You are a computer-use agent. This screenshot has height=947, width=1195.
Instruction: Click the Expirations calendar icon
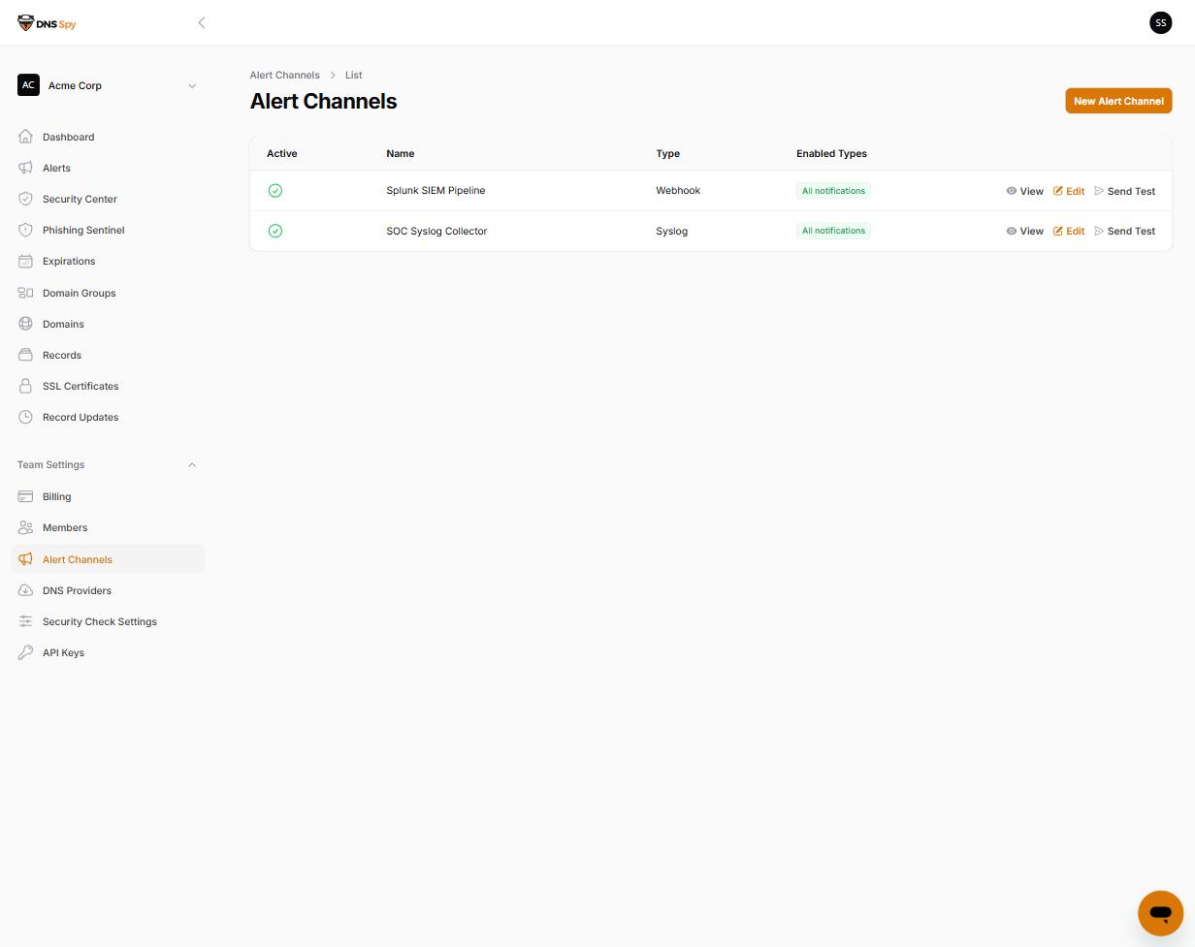[25, 261]
